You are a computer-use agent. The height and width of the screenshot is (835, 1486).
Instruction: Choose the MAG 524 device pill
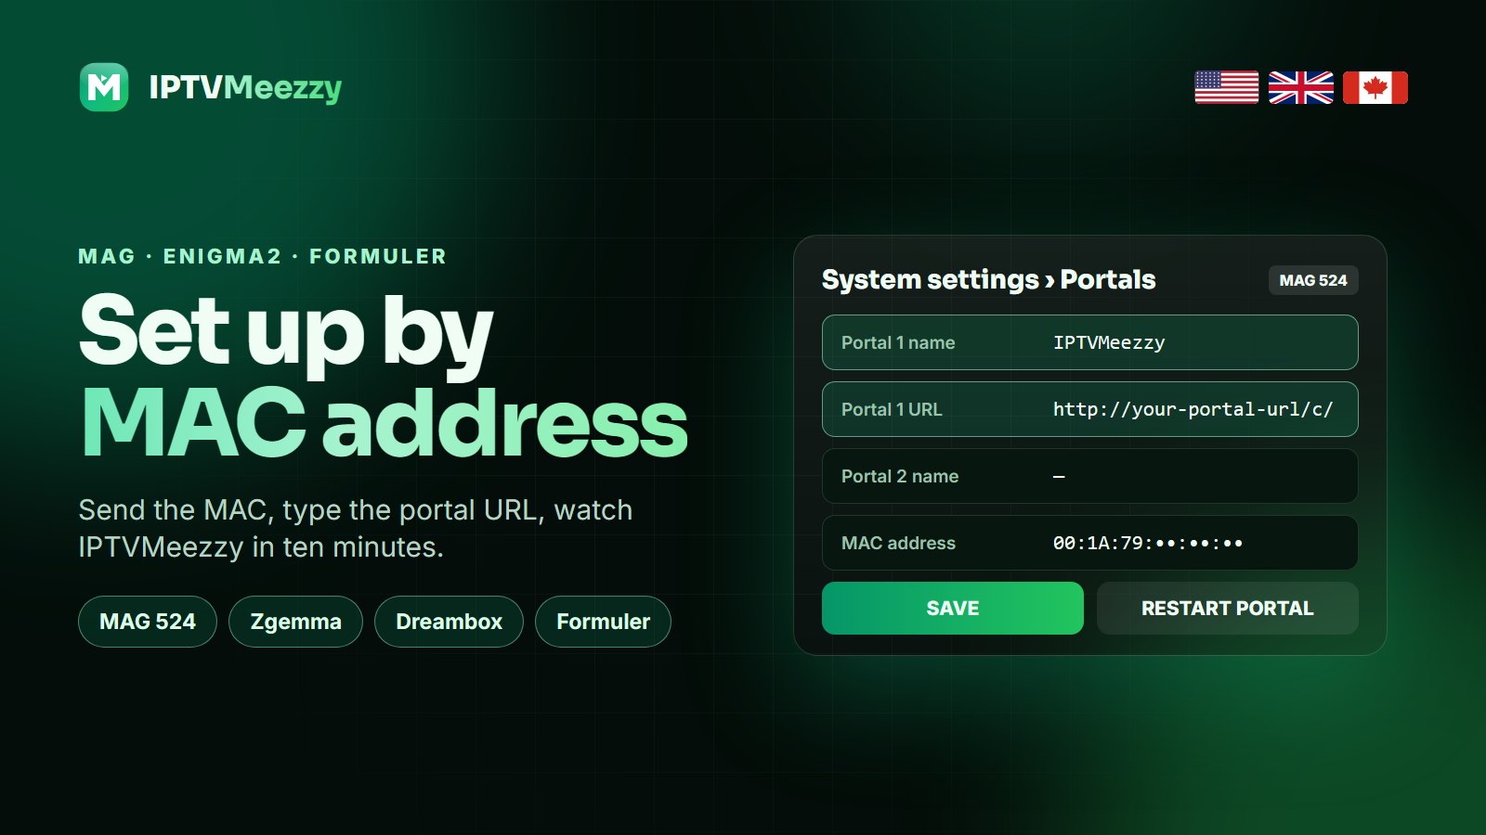[x=148, y=622]
